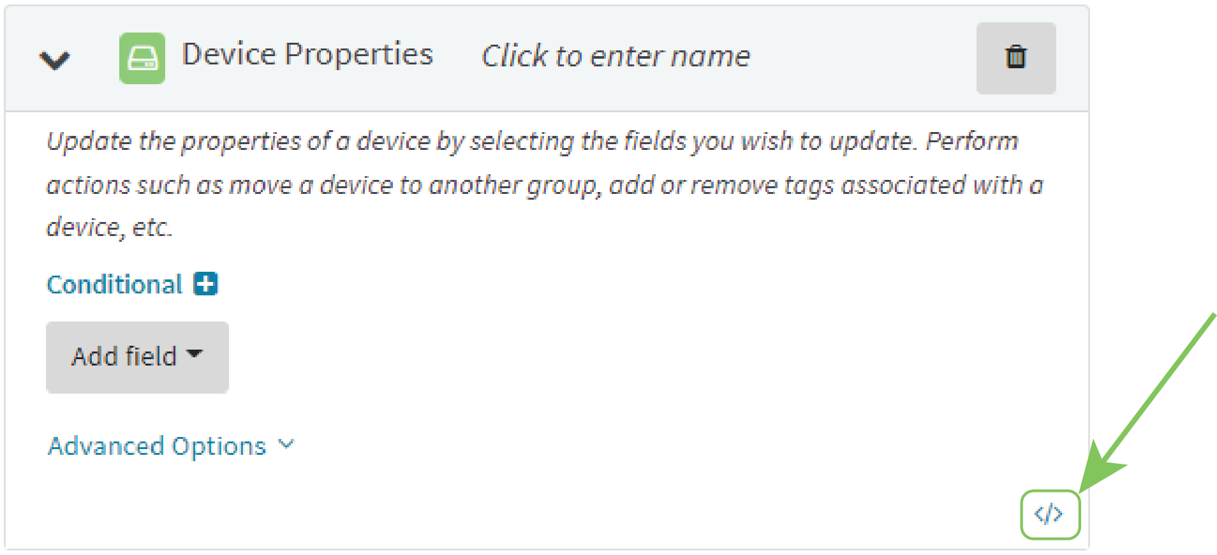
Task: Click to enter name field
Action: (616, 56)
